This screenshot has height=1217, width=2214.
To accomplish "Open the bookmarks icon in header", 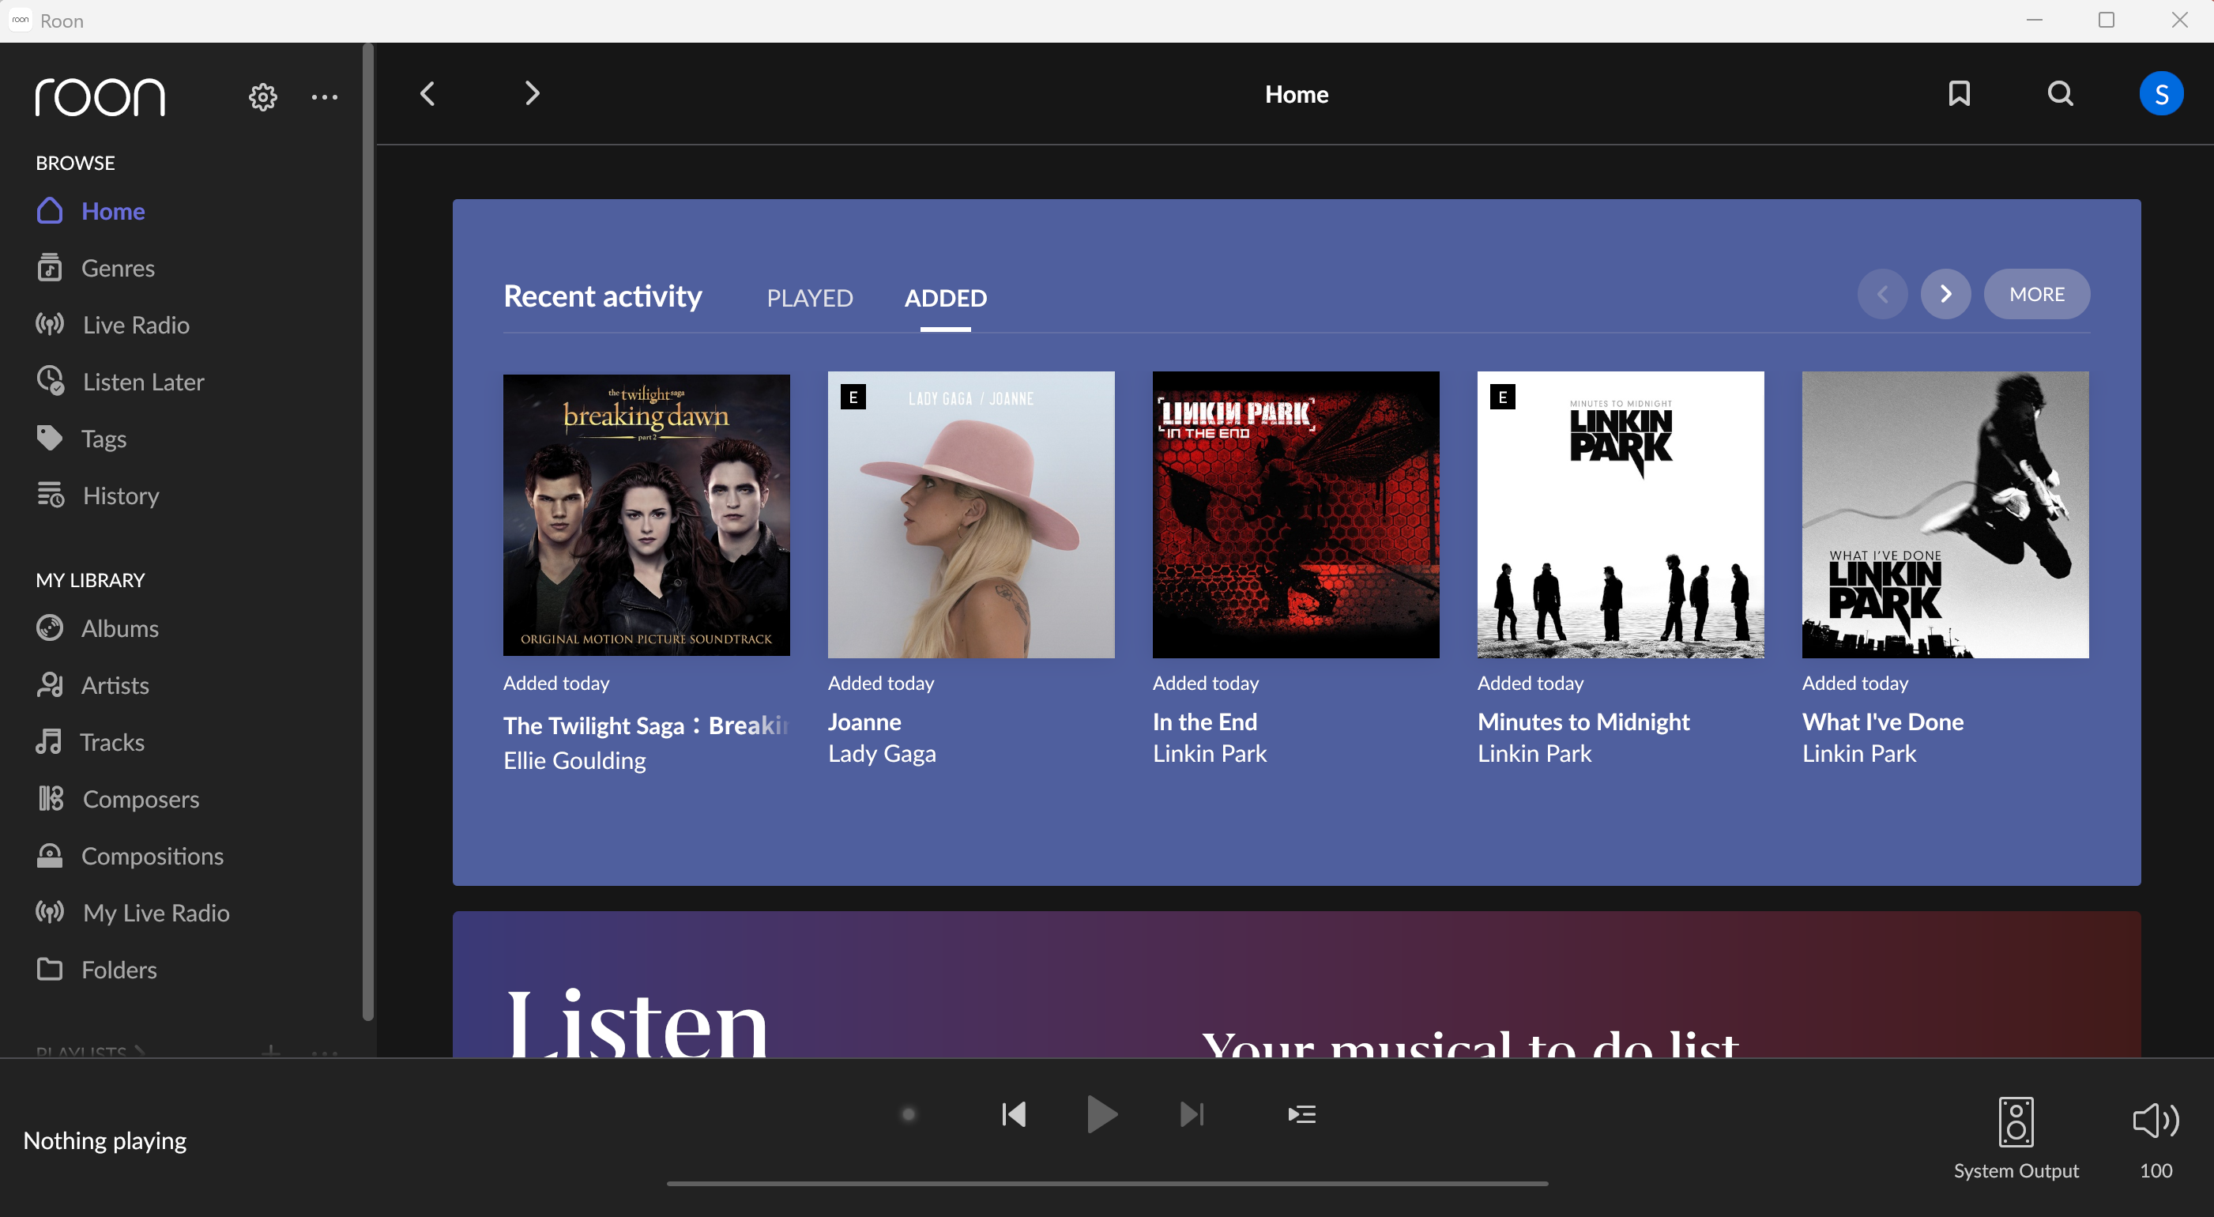I will coord(1959,94).
